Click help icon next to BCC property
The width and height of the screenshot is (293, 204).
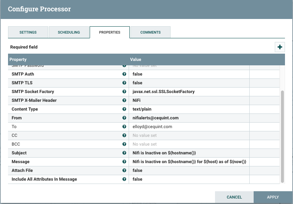[125, 144]
